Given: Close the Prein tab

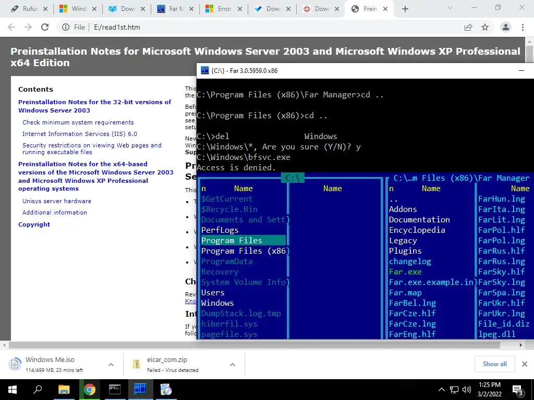Looking at the screenshot, I should [x=385, y=9].
